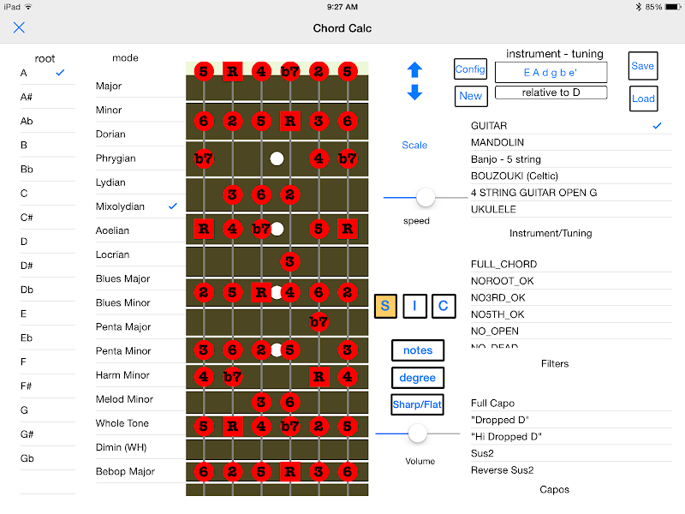Viewport: 685px width, 514px height.
Task: Select root note C
Action: click(x=48, y=194)
